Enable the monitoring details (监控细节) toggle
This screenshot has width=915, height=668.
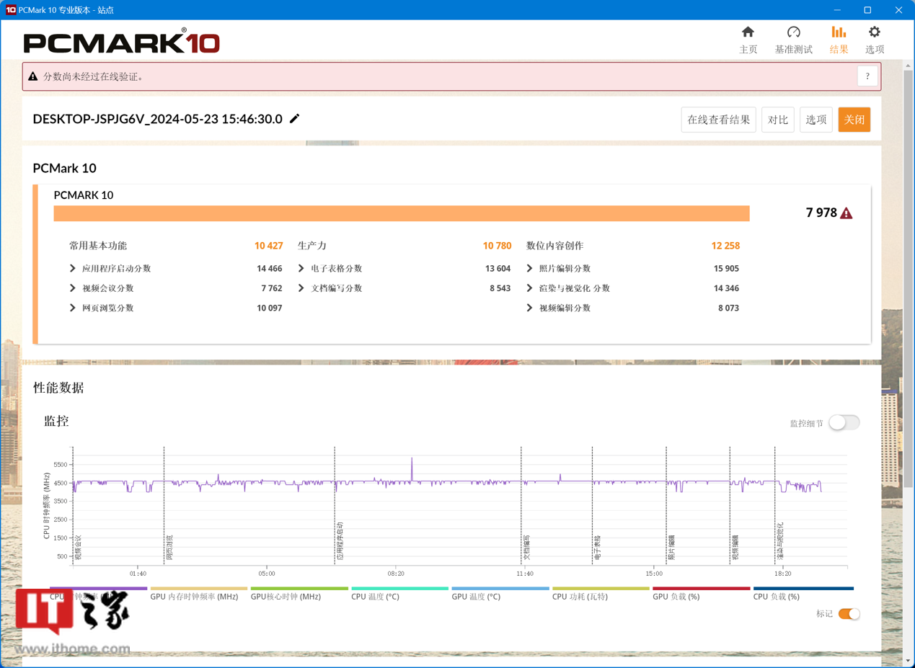(844, 423)
